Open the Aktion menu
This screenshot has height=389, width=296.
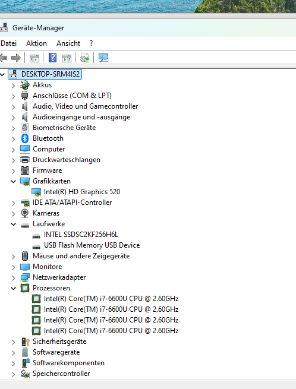pyautogui.click(x=36, y=43)
